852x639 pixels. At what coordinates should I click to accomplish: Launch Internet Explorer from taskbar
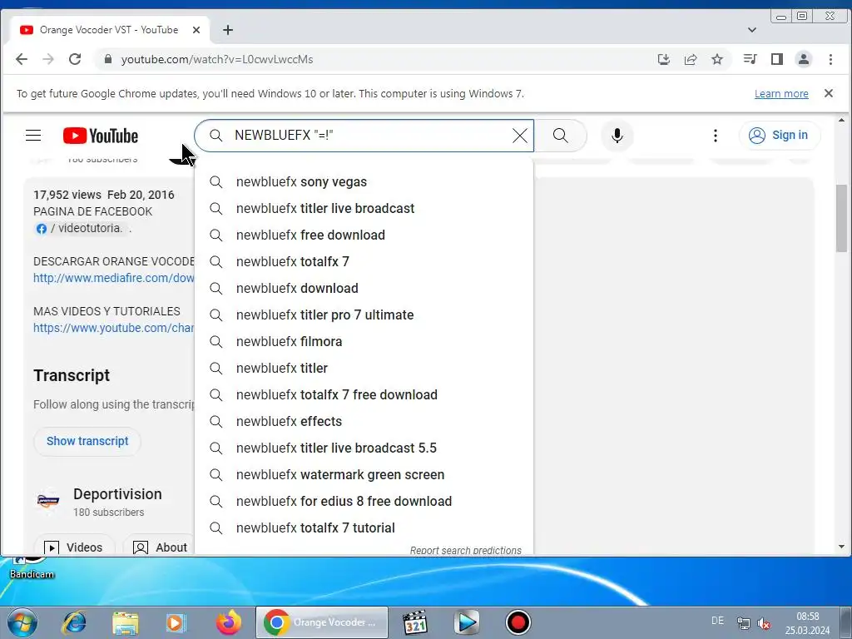tap(74, 622)
